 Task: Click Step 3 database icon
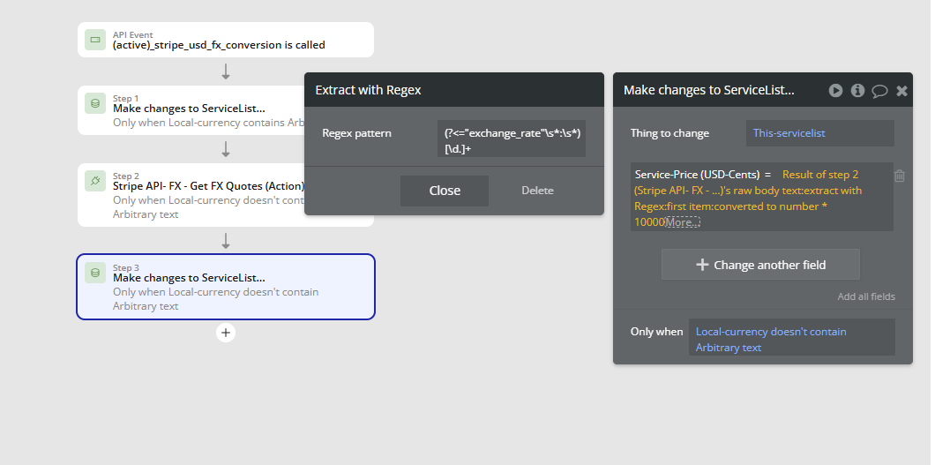click(94, 273)
